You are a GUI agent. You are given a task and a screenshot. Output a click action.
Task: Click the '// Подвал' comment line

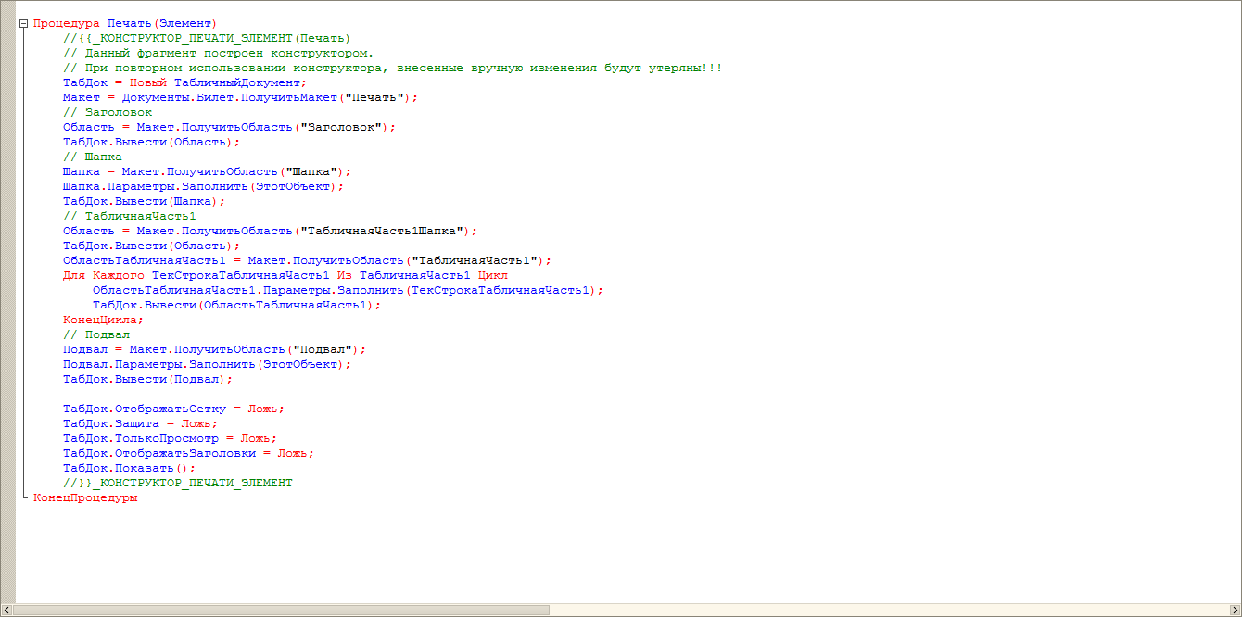[x=96, y=335]
